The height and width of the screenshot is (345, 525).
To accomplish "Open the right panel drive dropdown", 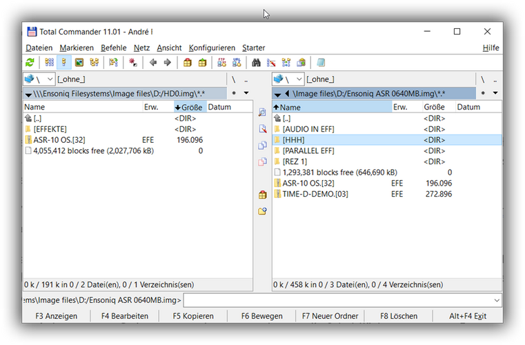I will [288, 79].
